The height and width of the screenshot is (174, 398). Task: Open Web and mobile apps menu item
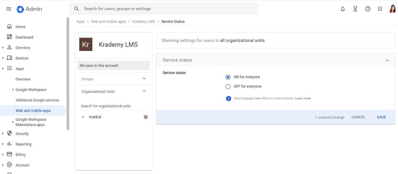coord(33,111)
